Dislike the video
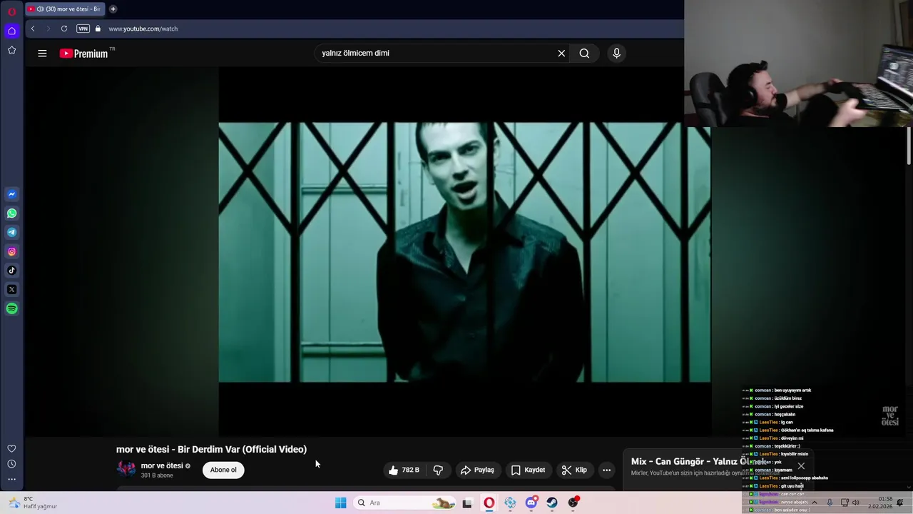 click(x=438, y=470)
